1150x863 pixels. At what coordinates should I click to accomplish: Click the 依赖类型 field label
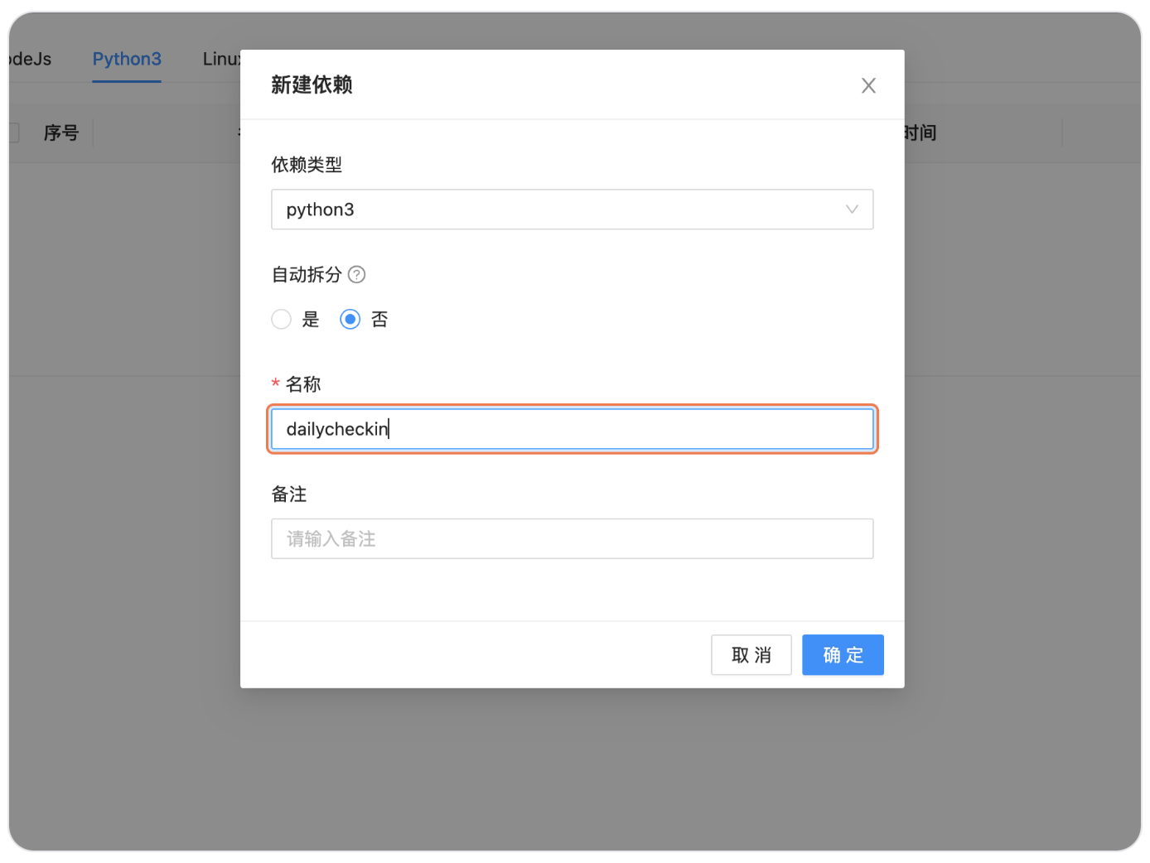coord(307,165)
